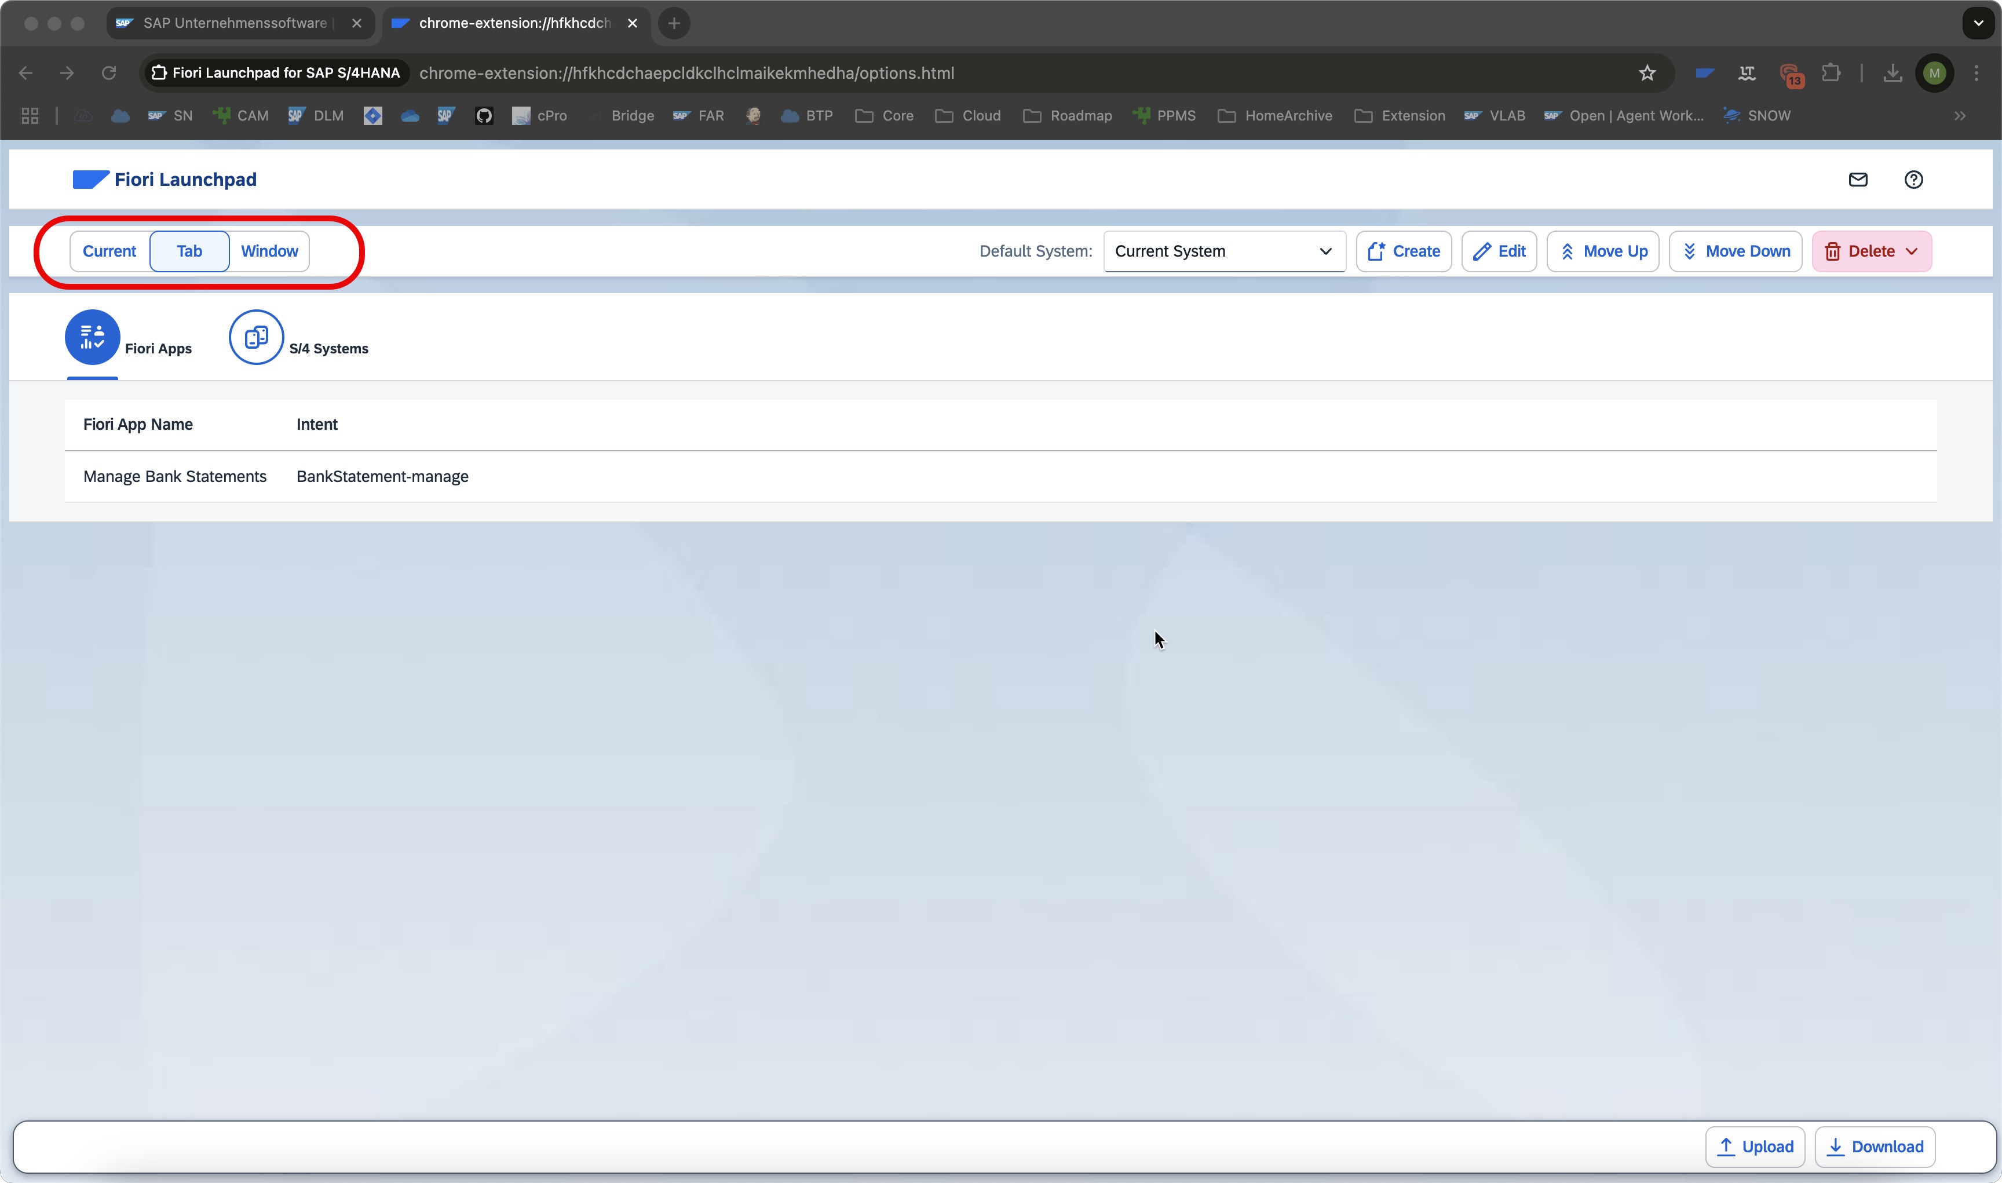Open the Fiori Launchpad extension icon

(x=1705, y=74)
